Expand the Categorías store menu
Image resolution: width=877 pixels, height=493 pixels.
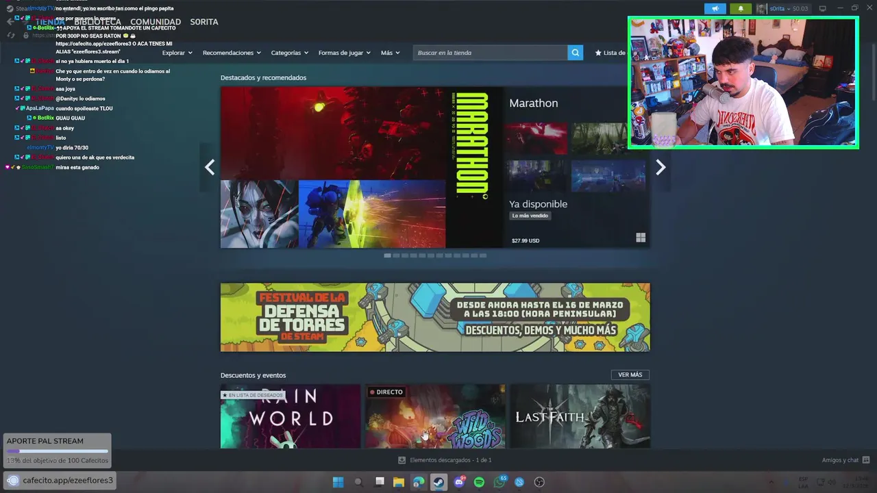click(289, 53)
